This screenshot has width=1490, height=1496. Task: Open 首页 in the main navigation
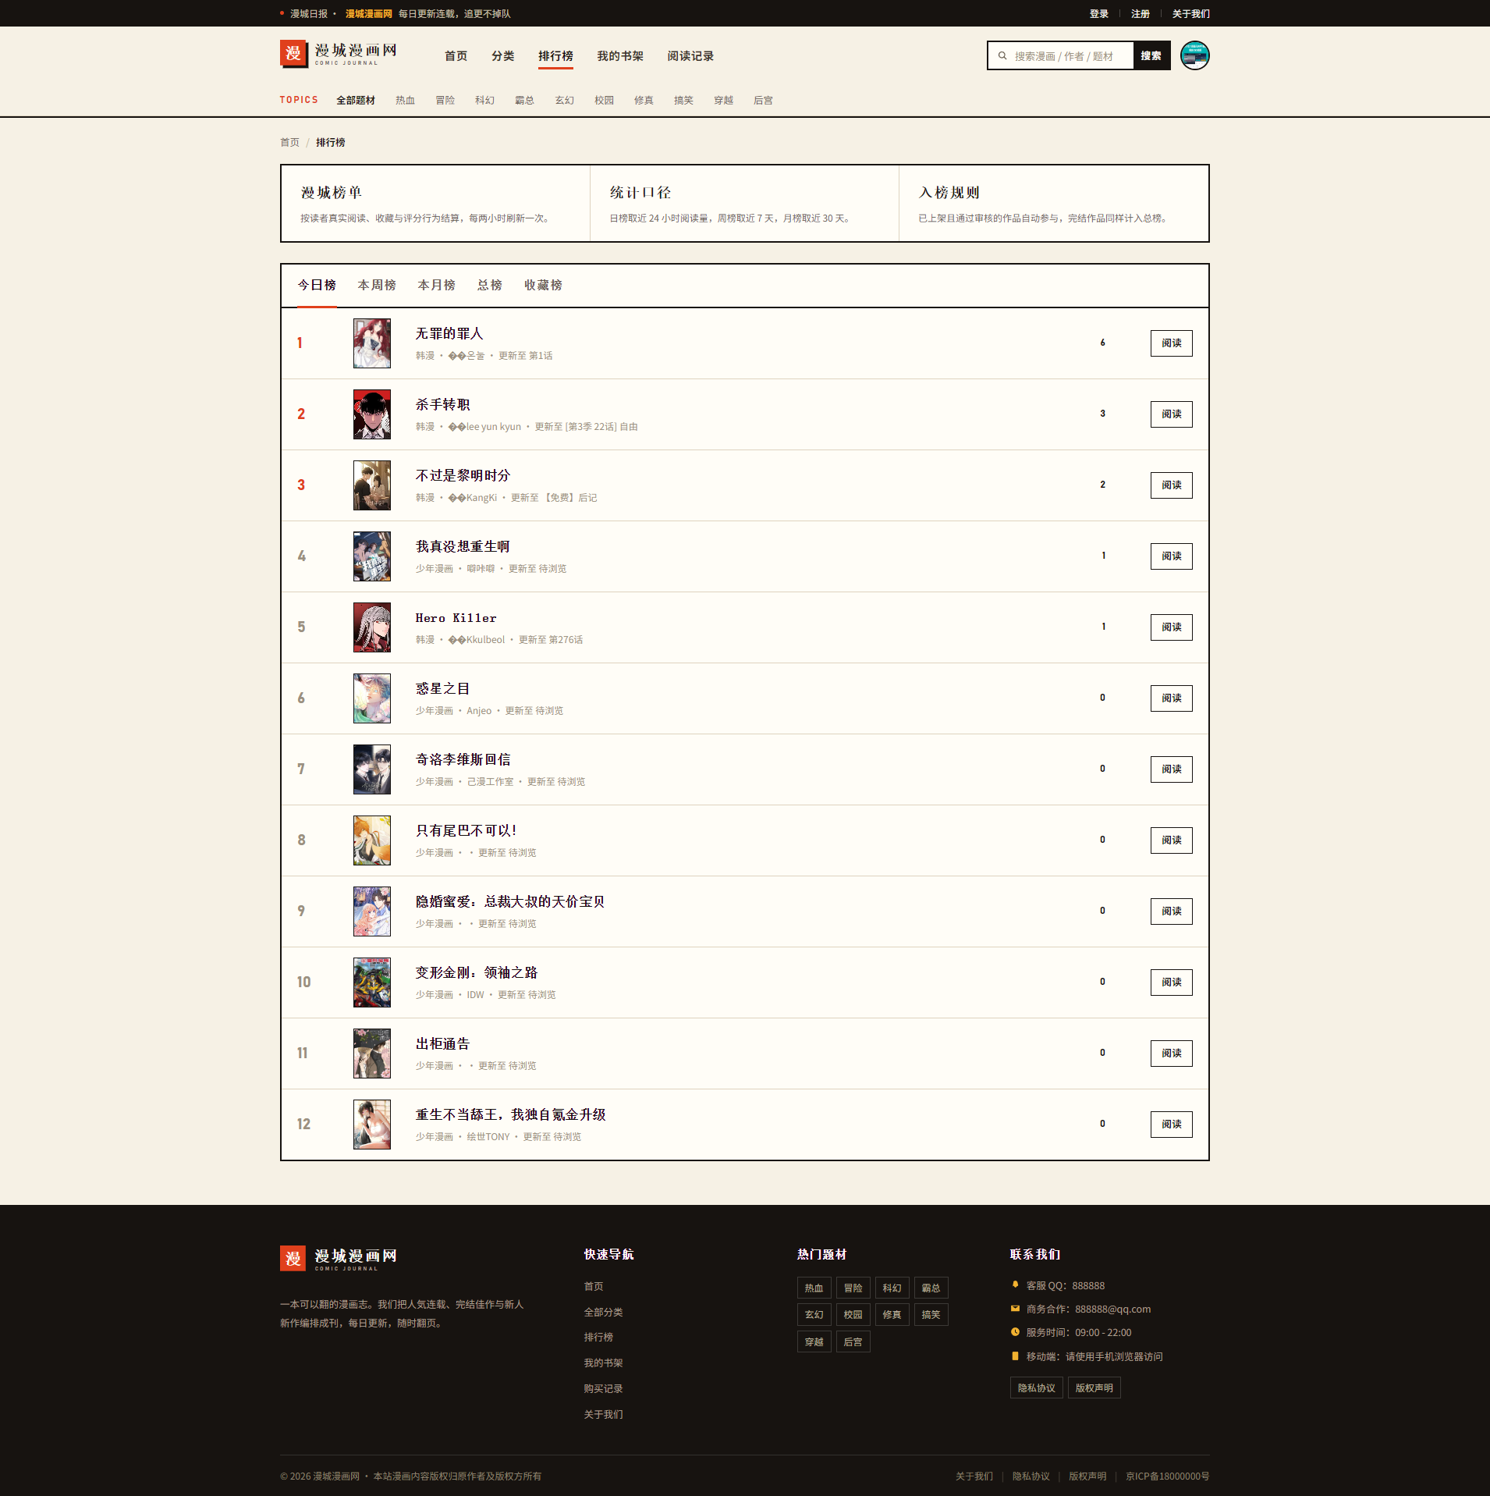coord(456,56)
